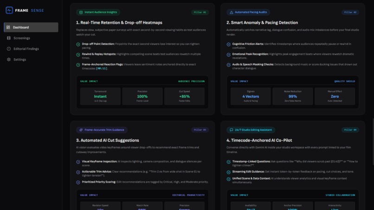Click the Noise Reduction 99% stat tile
This screenshot has height=210, width=374.
293,96
